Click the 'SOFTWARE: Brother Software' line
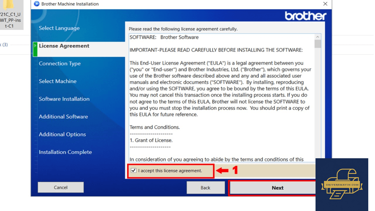The image size is (375, 211). tap(164, 37)
